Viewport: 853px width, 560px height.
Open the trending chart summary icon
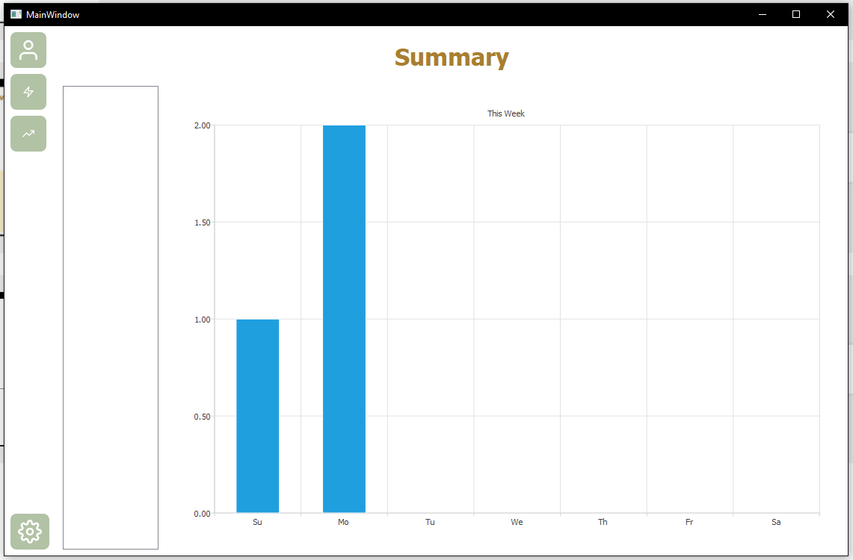coord(28,134)
